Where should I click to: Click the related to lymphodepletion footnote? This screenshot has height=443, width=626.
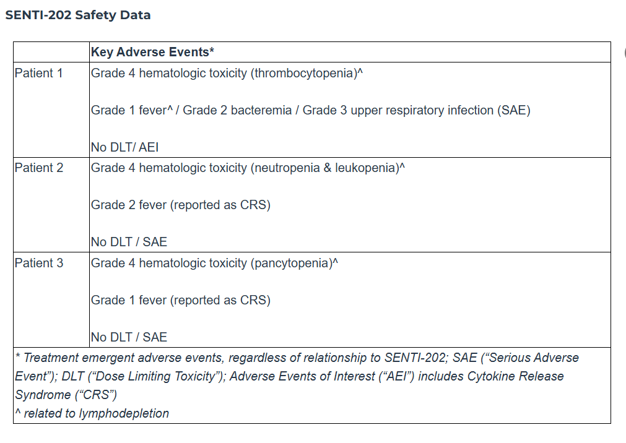click(92, 413)
